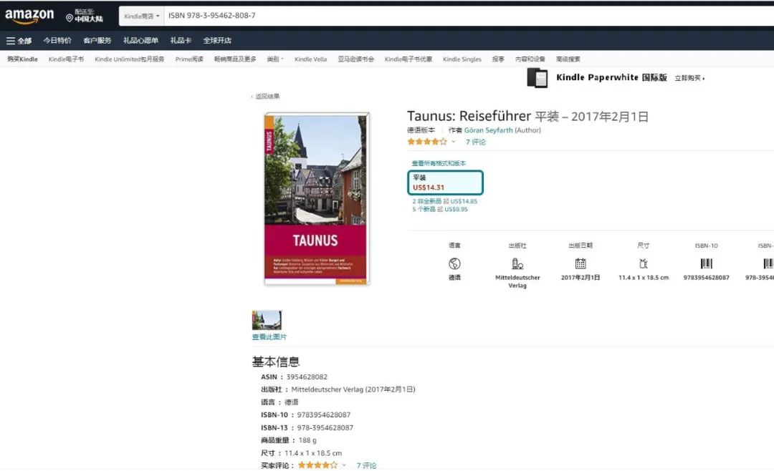Screen dimensions: 774x471
Task: Select 报亭 tab
Action: coord(498,59)
